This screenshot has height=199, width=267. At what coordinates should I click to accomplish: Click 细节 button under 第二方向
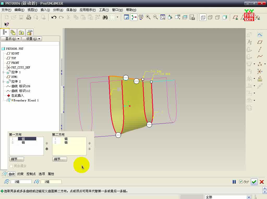(60, 159)
